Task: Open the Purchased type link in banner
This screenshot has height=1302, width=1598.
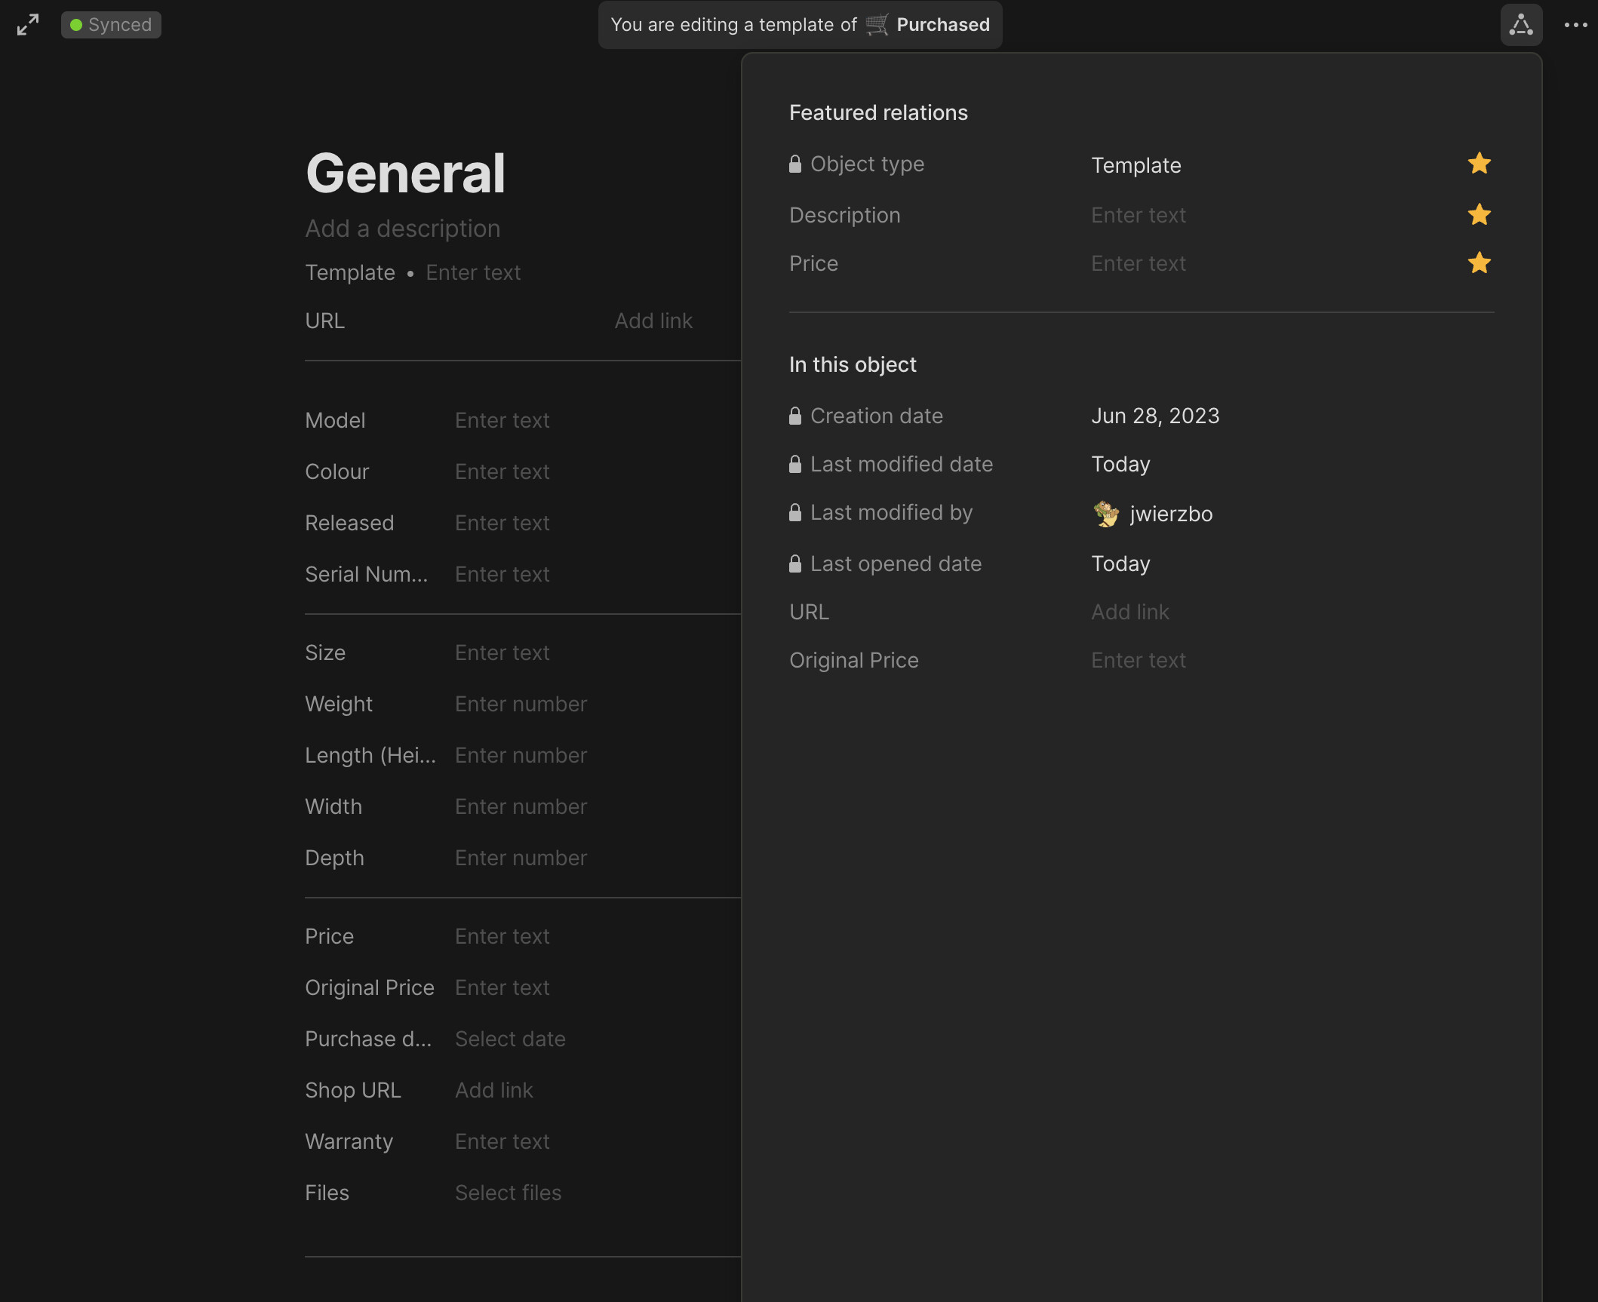Action: tap(942, 25)
